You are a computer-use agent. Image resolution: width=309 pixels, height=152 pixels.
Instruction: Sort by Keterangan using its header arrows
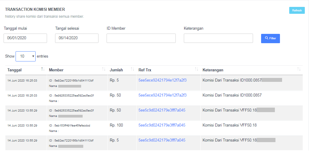tap(299, 70)
